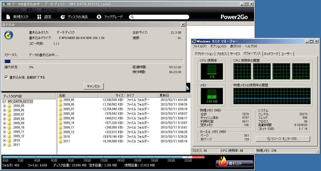Expand the 2009_10 tree node
Viewport: 321px width, 171px height.
pyautogui.click(x=4, y=127)
